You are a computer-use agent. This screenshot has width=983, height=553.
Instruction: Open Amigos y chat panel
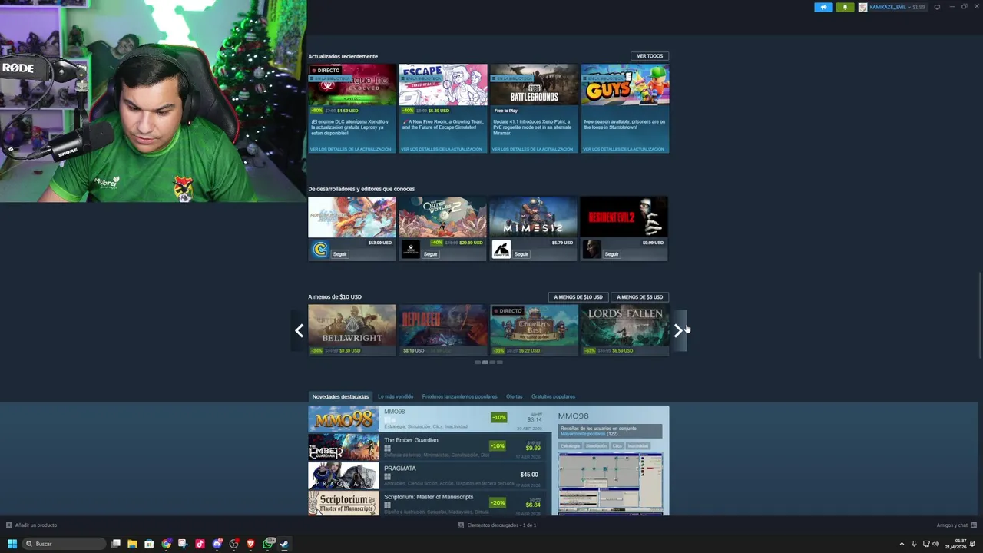(956, 525)
